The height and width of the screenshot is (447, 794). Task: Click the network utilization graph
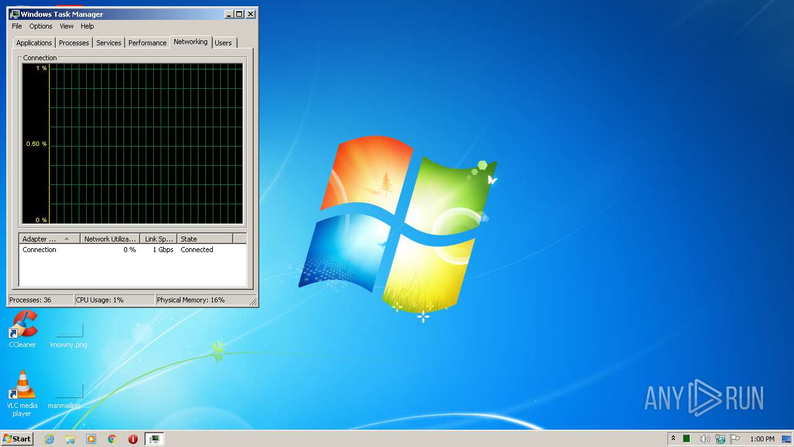tap(133, 143)
